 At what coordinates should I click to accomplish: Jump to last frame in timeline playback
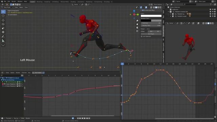click(89, 118)
